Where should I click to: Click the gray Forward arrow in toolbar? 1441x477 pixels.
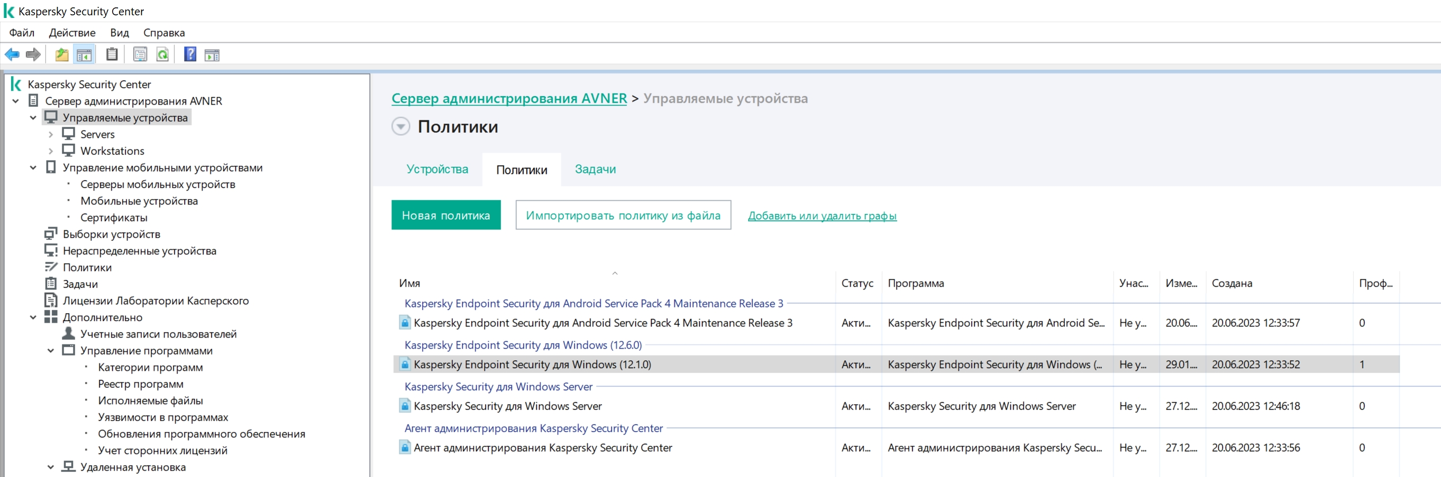click(x=33, y=55)
